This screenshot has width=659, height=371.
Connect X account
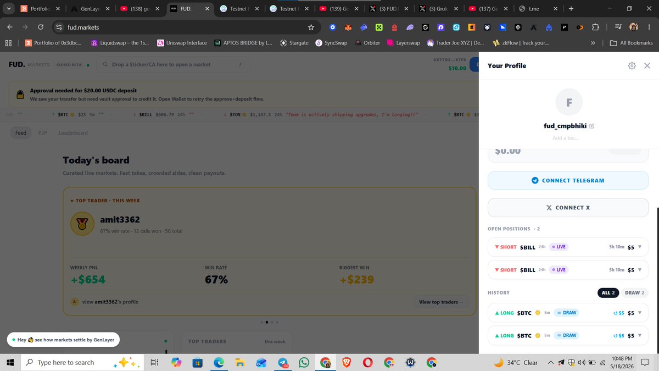pyautogui.click(x=568, y=208)
